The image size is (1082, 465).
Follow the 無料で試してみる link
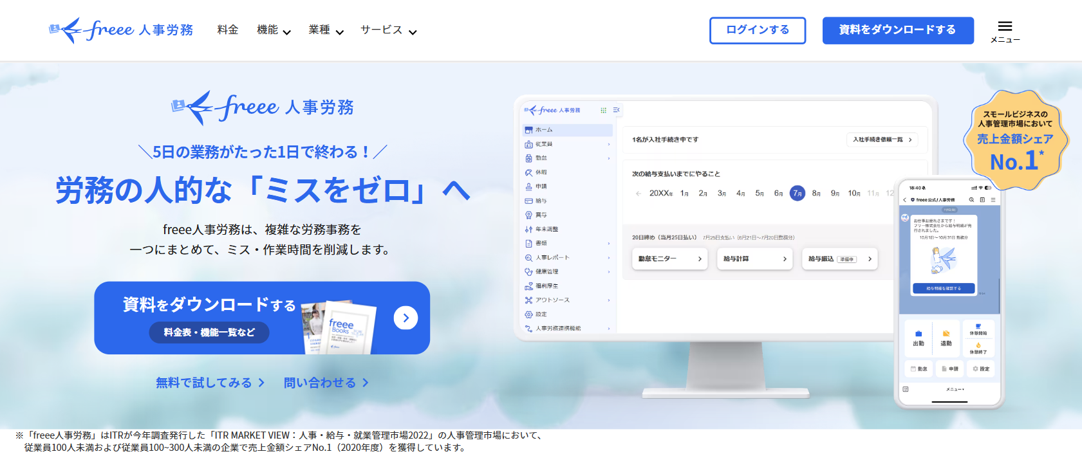[210, 383]
